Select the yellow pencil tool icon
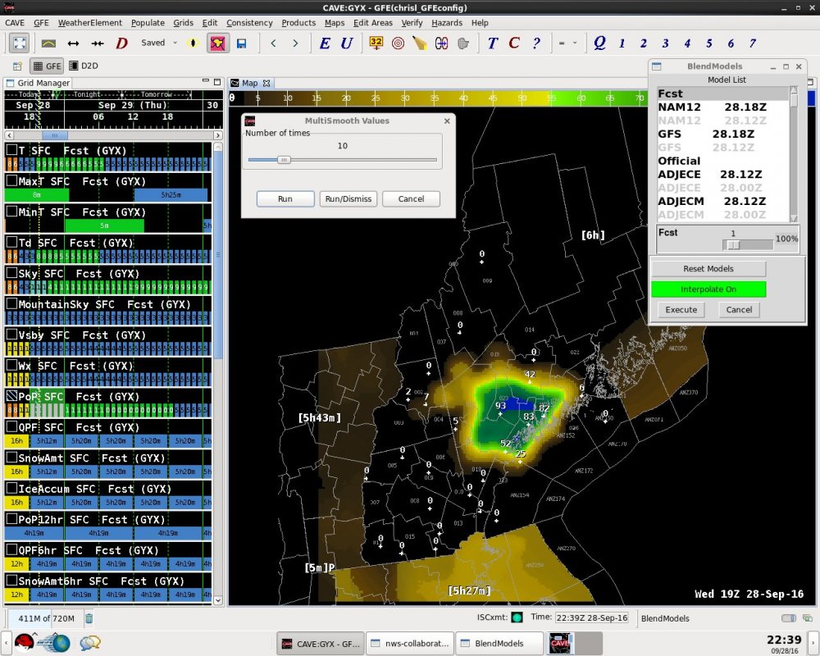This screenshot has width=820, height=656. [x=419, y=43]
